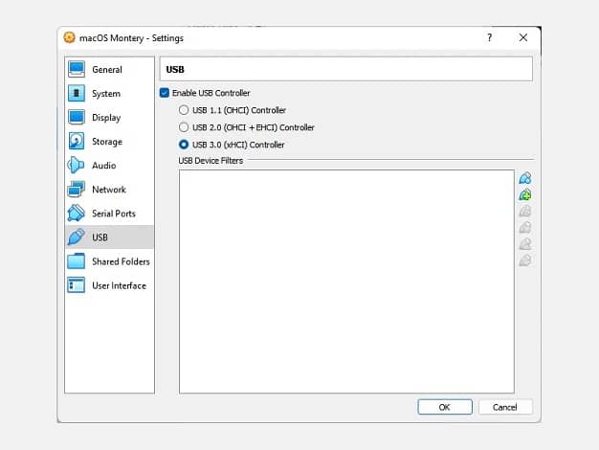Click the Network monitors icon in sidebar

click(76, 190)
